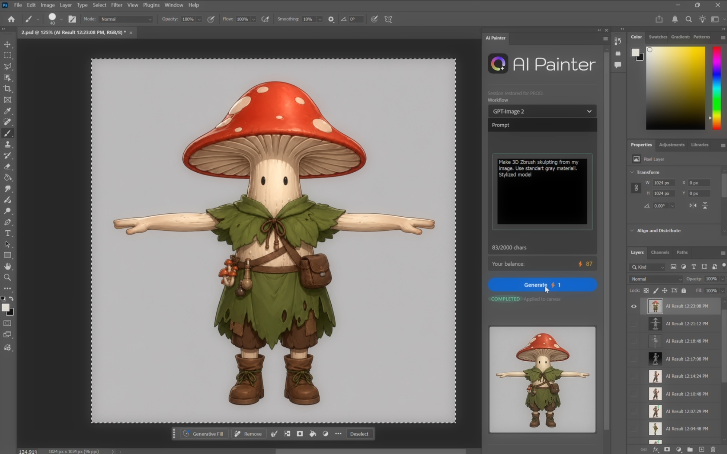The width and height of the screenshot is (727, 454).
Task: Select the Eraser tool
Action: [7, 166]
